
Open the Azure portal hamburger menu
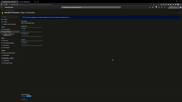tap(2, 7)
